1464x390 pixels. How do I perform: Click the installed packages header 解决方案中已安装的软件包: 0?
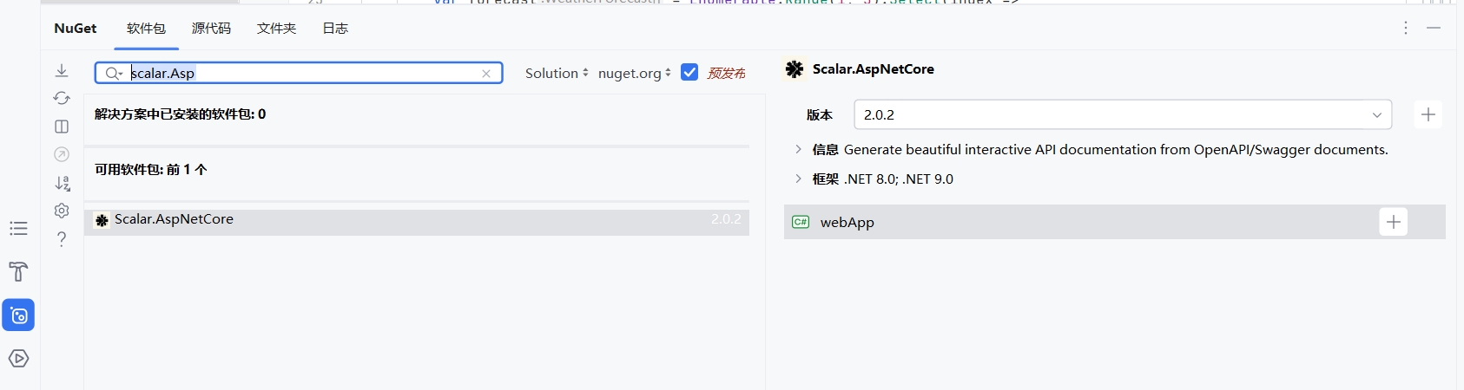point(181,114)
